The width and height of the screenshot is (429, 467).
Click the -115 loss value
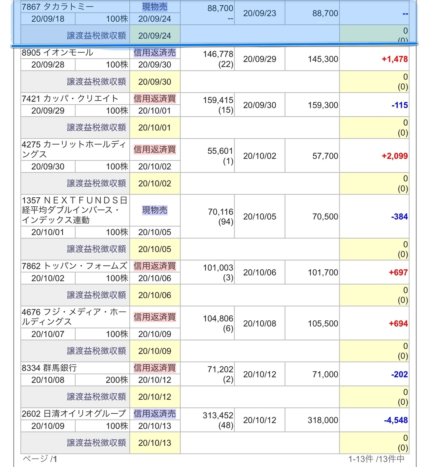(399, 105)
